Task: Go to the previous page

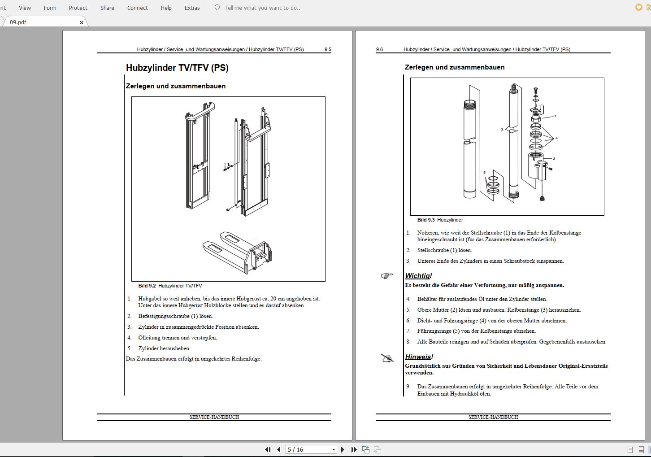Action: (278, 449)
